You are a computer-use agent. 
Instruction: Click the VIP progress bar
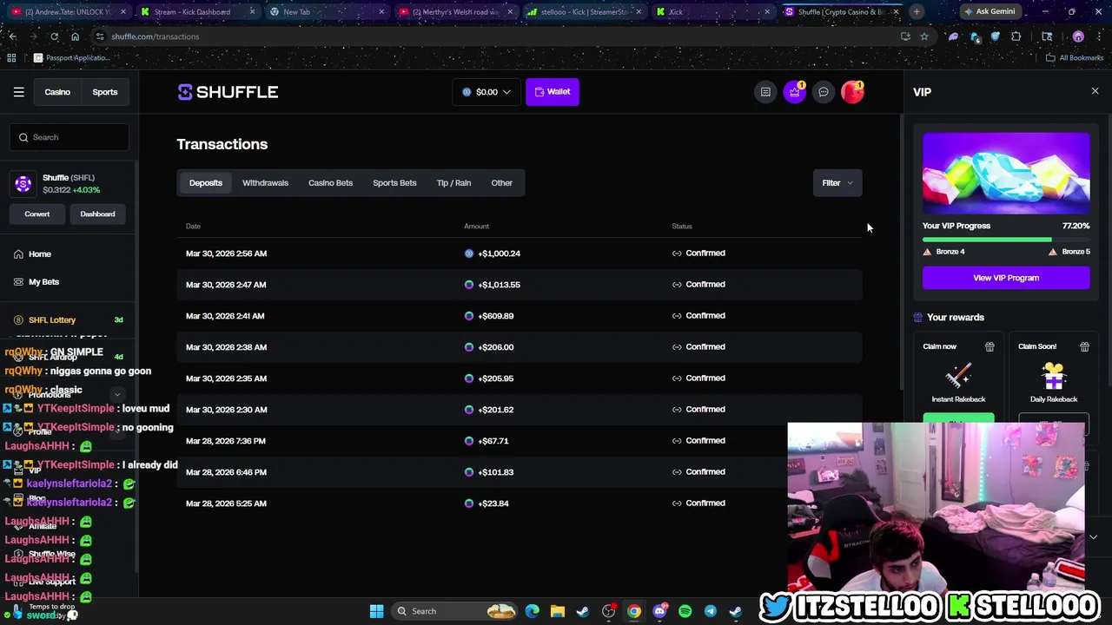point(1006,240)
